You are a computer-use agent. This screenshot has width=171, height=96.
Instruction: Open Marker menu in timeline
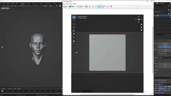point(19,89)
